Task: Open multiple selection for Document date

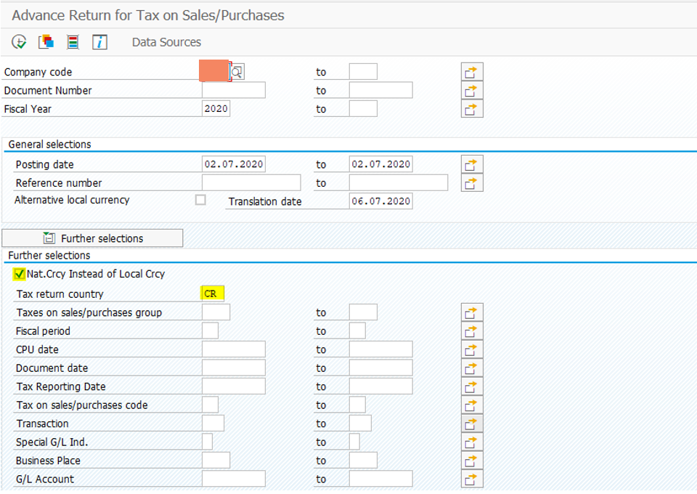Action: coord(472,368)
